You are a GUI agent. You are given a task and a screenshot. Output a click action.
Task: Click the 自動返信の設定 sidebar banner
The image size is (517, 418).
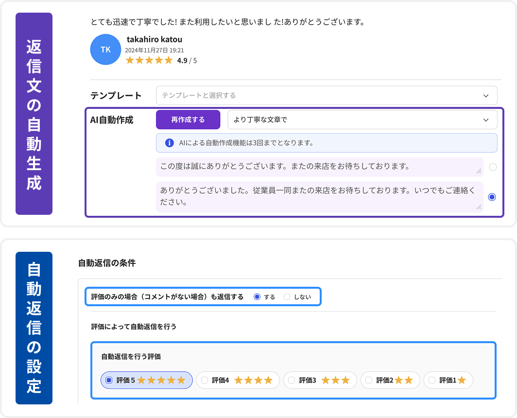[34, 327]
